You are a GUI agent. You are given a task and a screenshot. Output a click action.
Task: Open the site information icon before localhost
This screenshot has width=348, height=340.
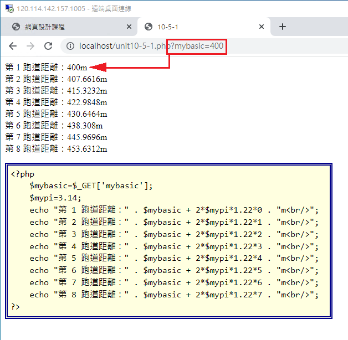coord(70,46)
